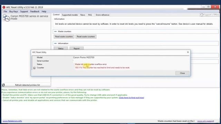Close the WIC Reset Utility dialog with X
Viewport: 221px width, 124px height.
pos(188,52)
